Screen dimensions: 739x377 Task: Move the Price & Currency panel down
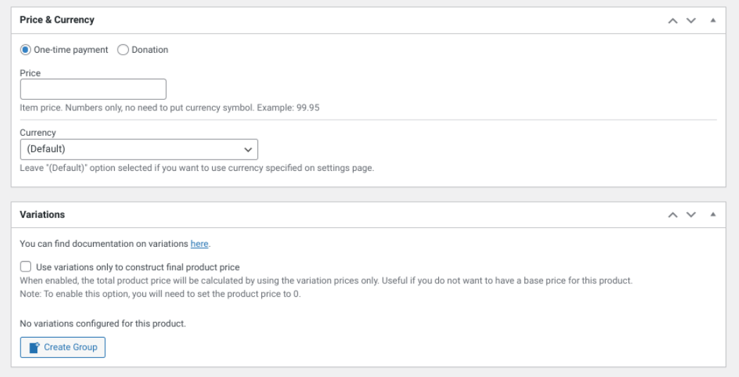[691, 20]
